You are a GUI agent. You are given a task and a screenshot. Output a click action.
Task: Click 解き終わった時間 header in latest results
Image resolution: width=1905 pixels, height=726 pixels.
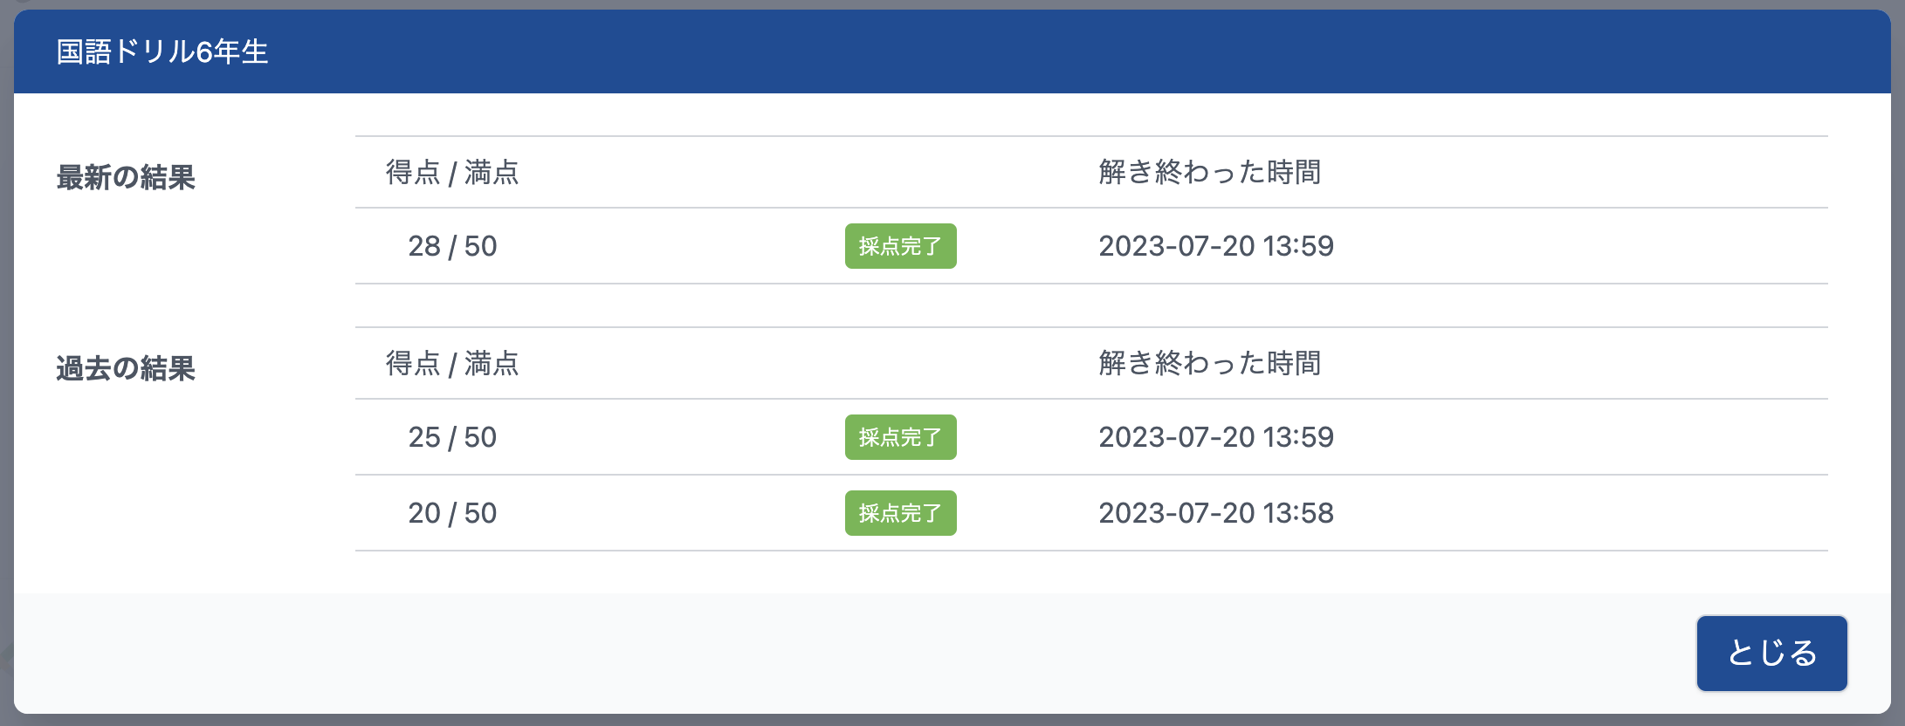coord(1209,173)
